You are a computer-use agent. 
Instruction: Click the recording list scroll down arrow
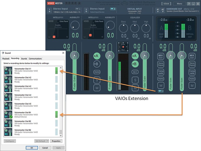pos(61,135)
